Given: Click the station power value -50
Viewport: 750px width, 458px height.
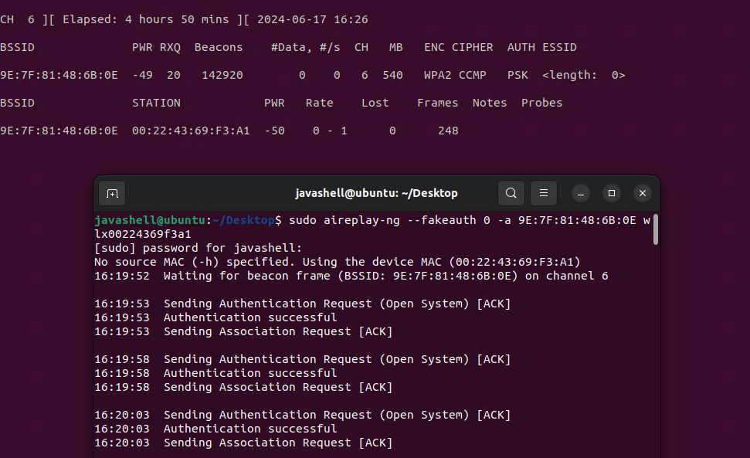Looking at the screenshot, I should coord(274,131).
